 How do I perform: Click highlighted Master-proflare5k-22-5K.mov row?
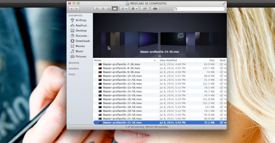(160, 123)
